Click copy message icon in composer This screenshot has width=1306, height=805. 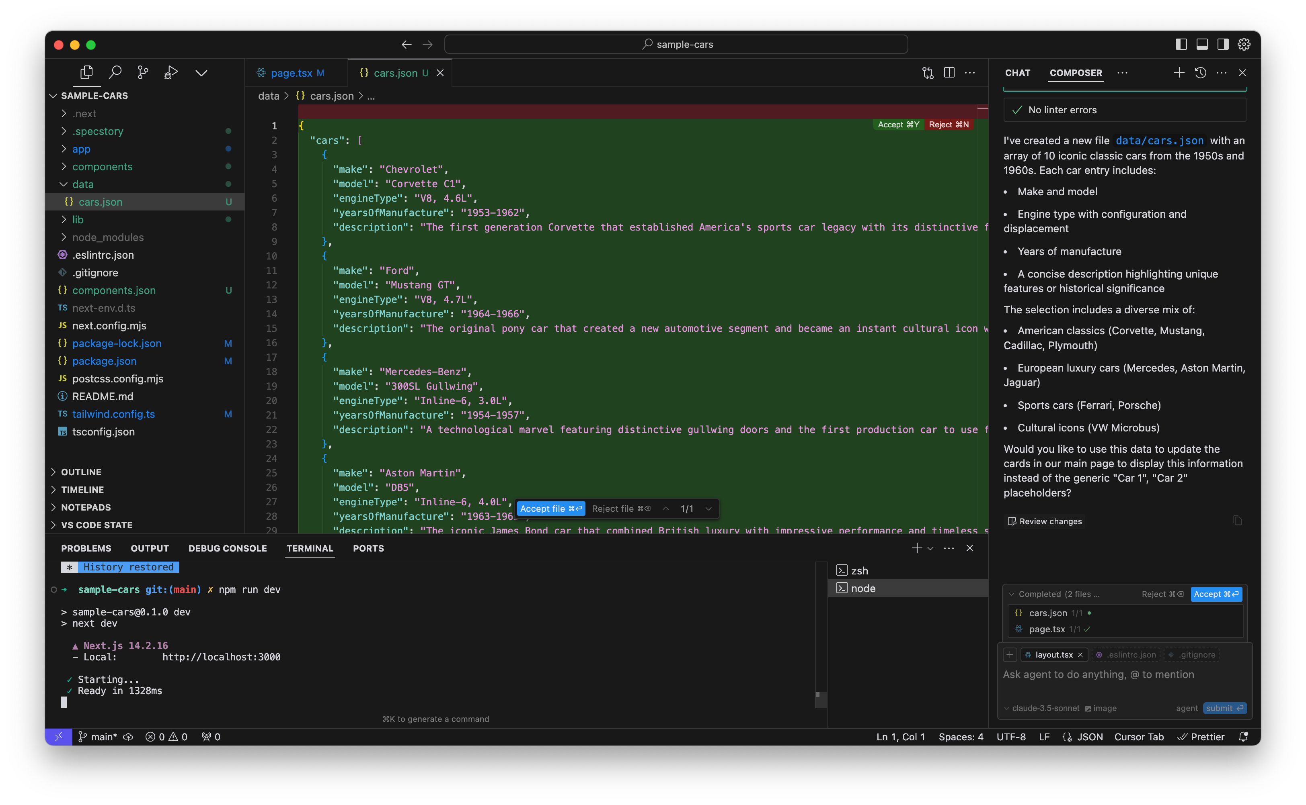click(1237, 521)
